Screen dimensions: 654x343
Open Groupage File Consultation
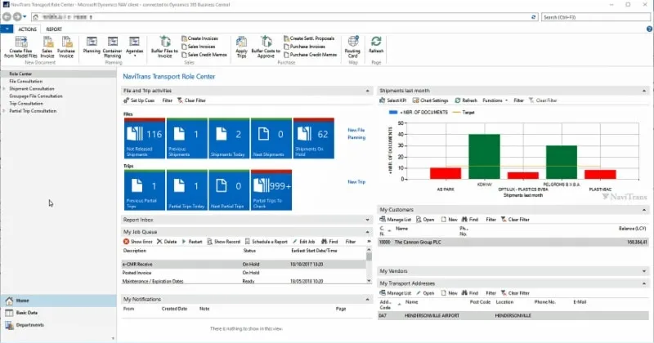[x=36, y=96]
